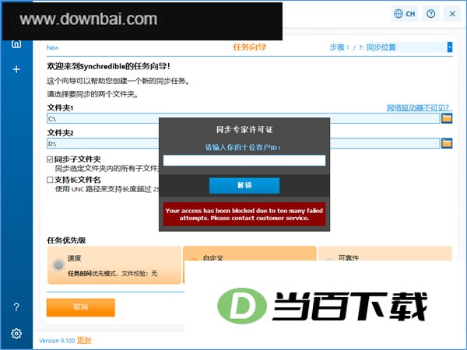
Task: Open the sidebar help question mark
Action: click(16, 307)
